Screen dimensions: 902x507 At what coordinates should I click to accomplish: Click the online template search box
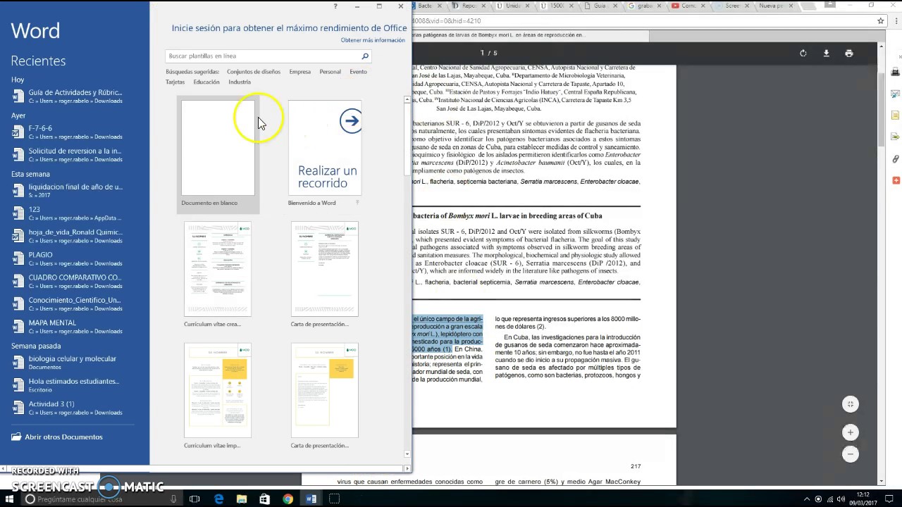pos(262,56)
